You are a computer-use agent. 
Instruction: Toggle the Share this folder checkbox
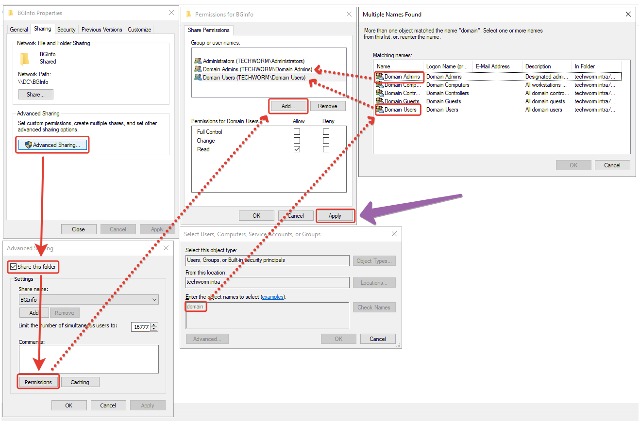[x=14, y=267]
